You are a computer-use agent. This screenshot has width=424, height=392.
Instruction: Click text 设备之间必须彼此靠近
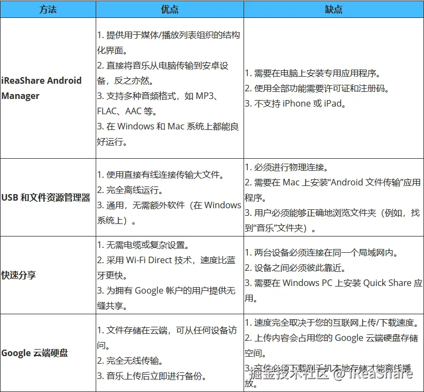[295, 268]
